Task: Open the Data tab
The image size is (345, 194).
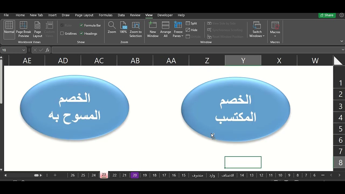Action: pos(121,15)
